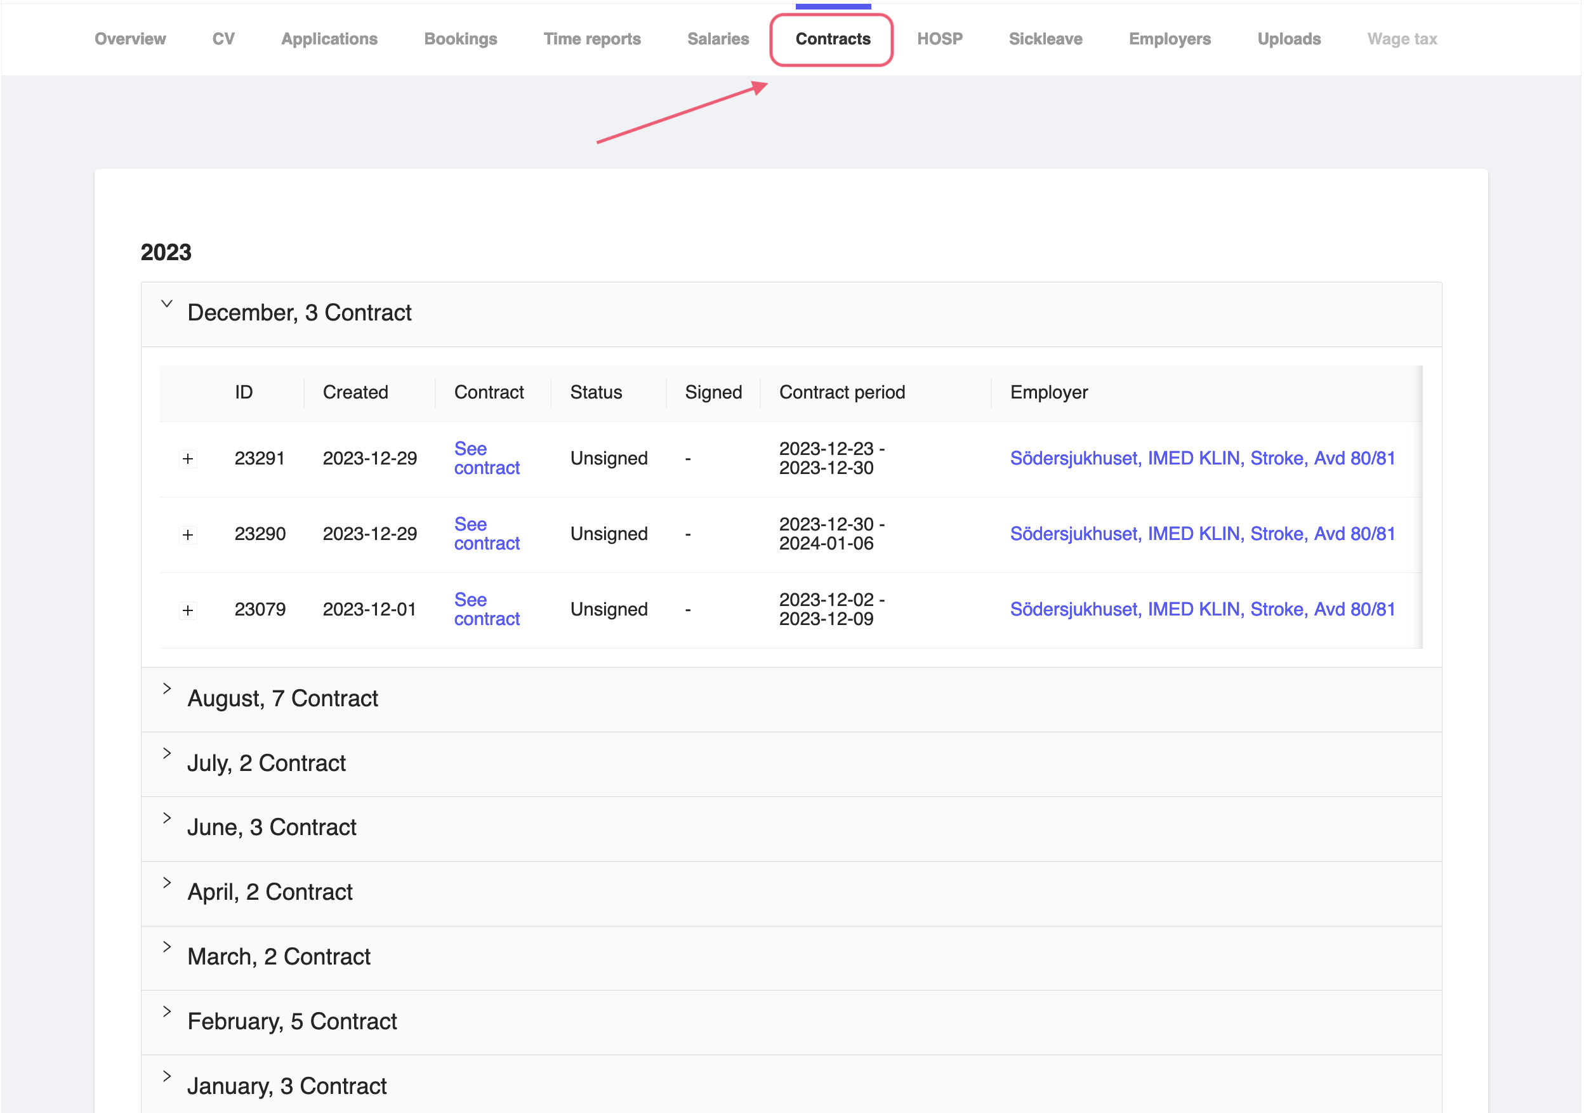1584x1113 pixels.
Task: Expand the June, 3 Contract section
Action: 166,818
